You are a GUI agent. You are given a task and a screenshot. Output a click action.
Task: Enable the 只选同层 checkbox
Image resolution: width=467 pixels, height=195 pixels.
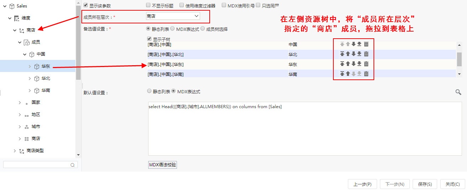258,5
